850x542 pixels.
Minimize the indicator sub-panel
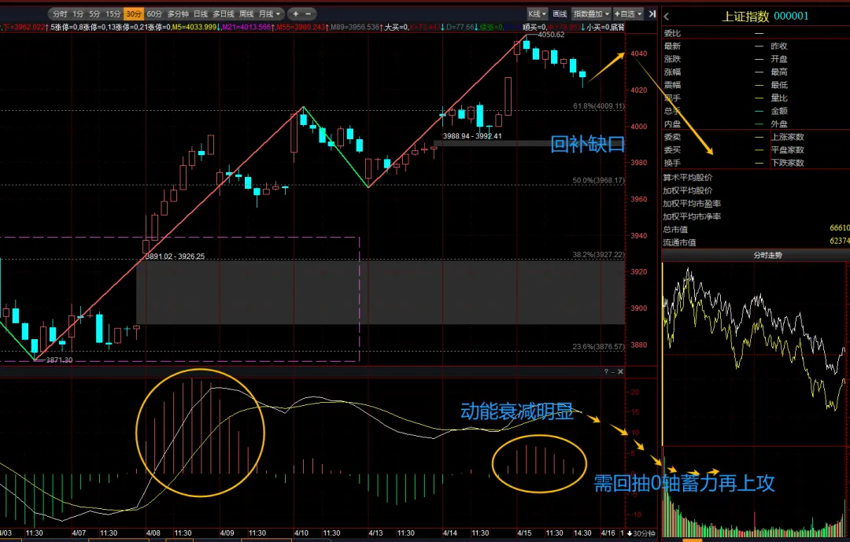[613, 372]
